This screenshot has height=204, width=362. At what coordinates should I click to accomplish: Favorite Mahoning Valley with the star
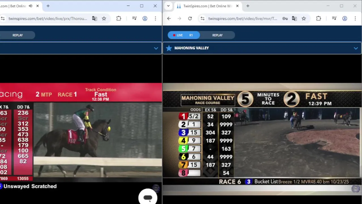[169, 48]
